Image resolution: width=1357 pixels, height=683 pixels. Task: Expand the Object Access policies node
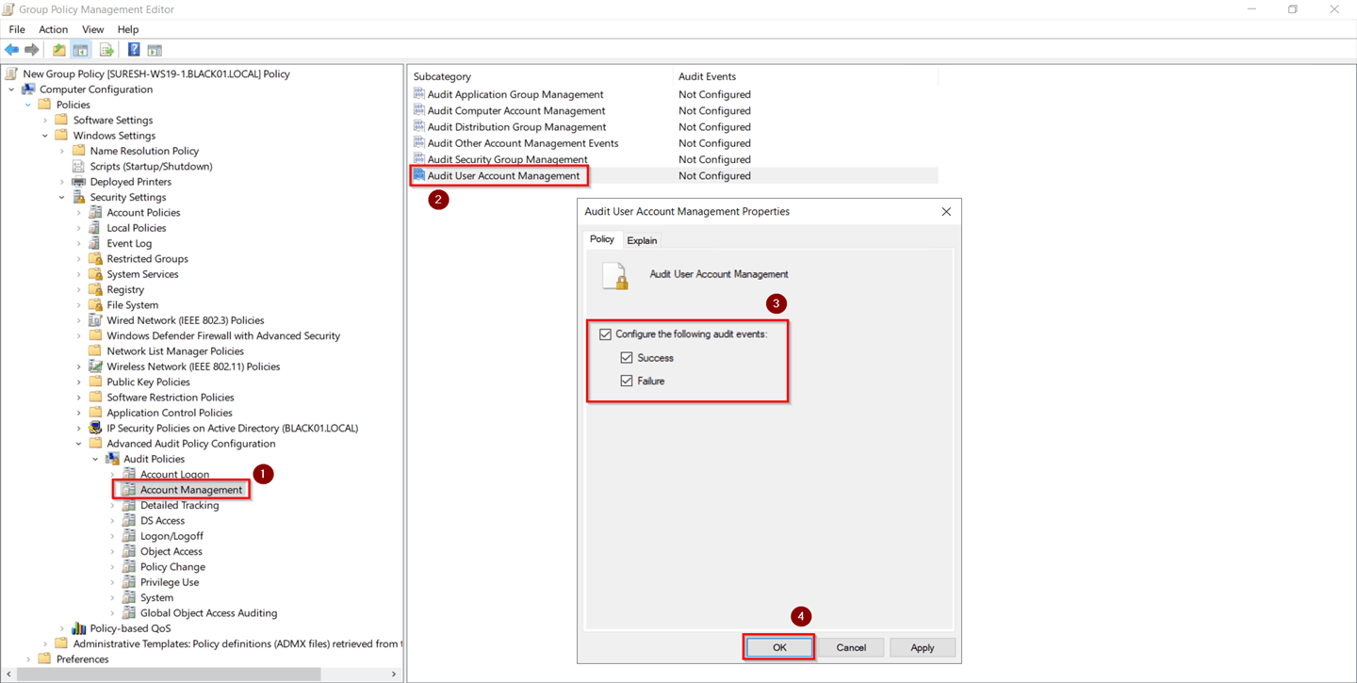113,551
